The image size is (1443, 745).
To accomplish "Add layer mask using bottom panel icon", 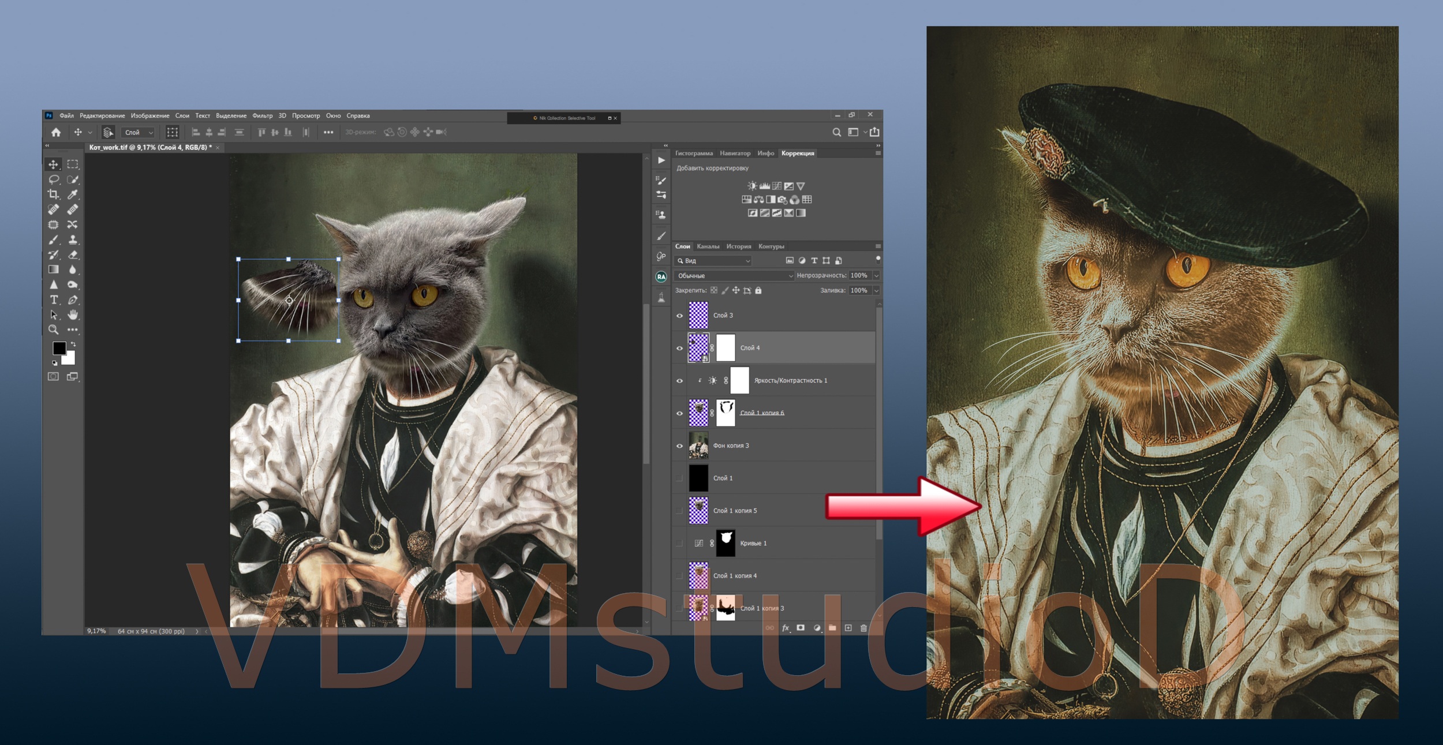I will (x=801, y=628).
